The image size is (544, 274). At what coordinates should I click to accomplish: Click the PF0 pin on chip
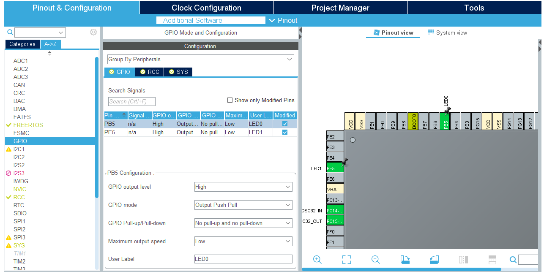click(x=335, y=231)
